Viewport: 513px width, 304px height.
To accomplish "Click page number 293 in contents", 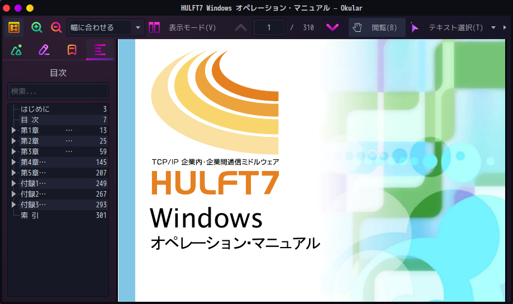I will 101,205.
